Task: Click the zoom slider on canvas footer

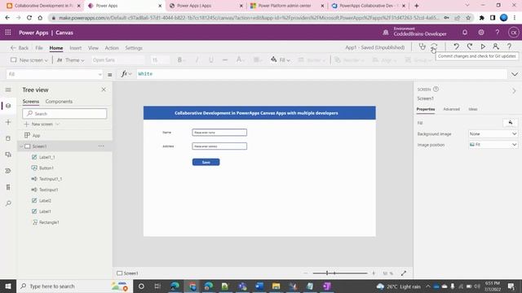Action: point(340,273)
